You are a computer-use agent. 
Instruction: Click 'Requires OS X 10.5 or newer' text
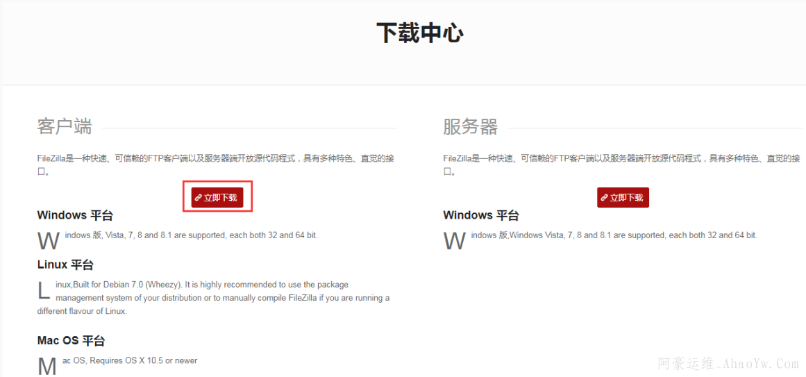click(144, 360)
